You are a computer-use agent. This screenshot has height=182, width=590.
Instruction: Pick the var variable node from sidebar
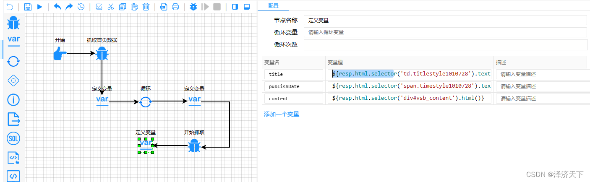click(x=14, y=41)
